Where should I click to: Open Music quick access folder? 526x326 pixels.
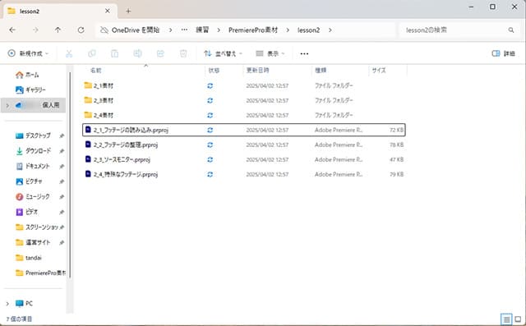(x=33, y=197)
